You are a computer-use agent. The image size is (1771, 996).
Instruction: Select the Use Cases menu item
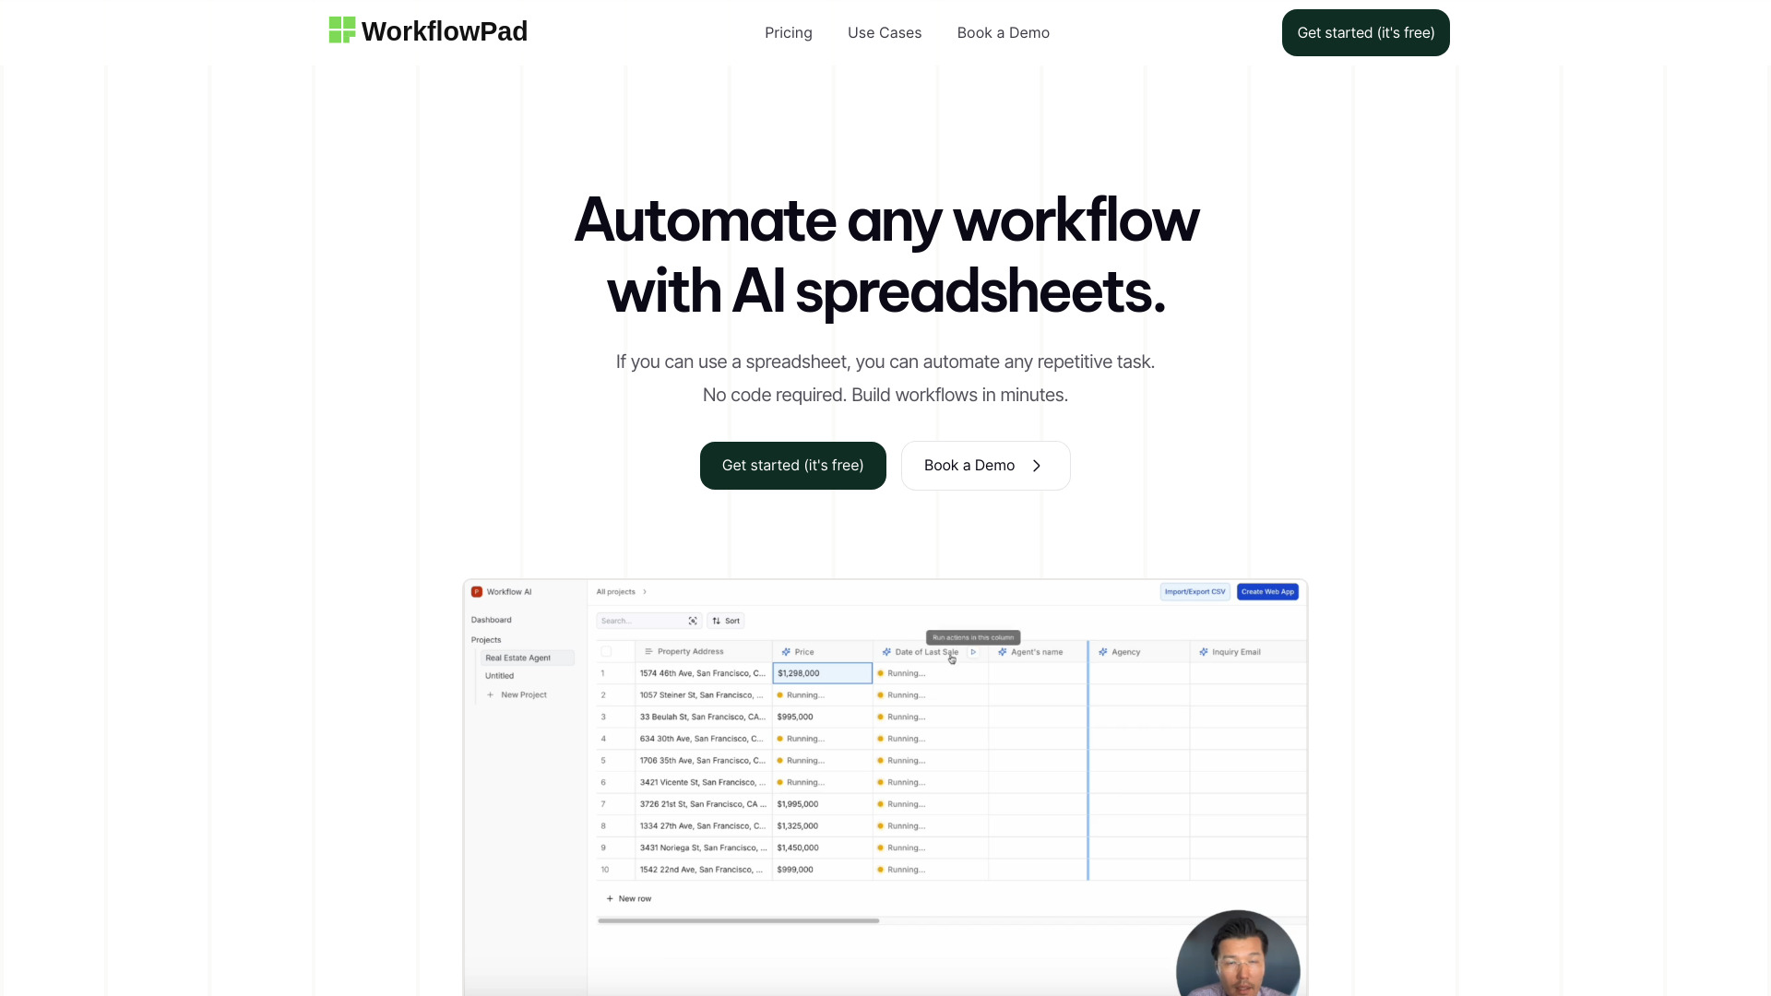pos(885,31)
